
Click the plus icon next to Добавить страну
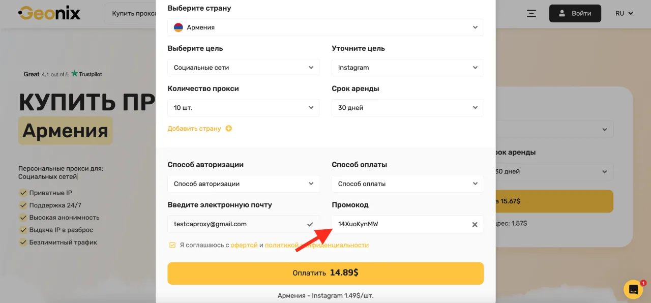[x=228, y=129]
